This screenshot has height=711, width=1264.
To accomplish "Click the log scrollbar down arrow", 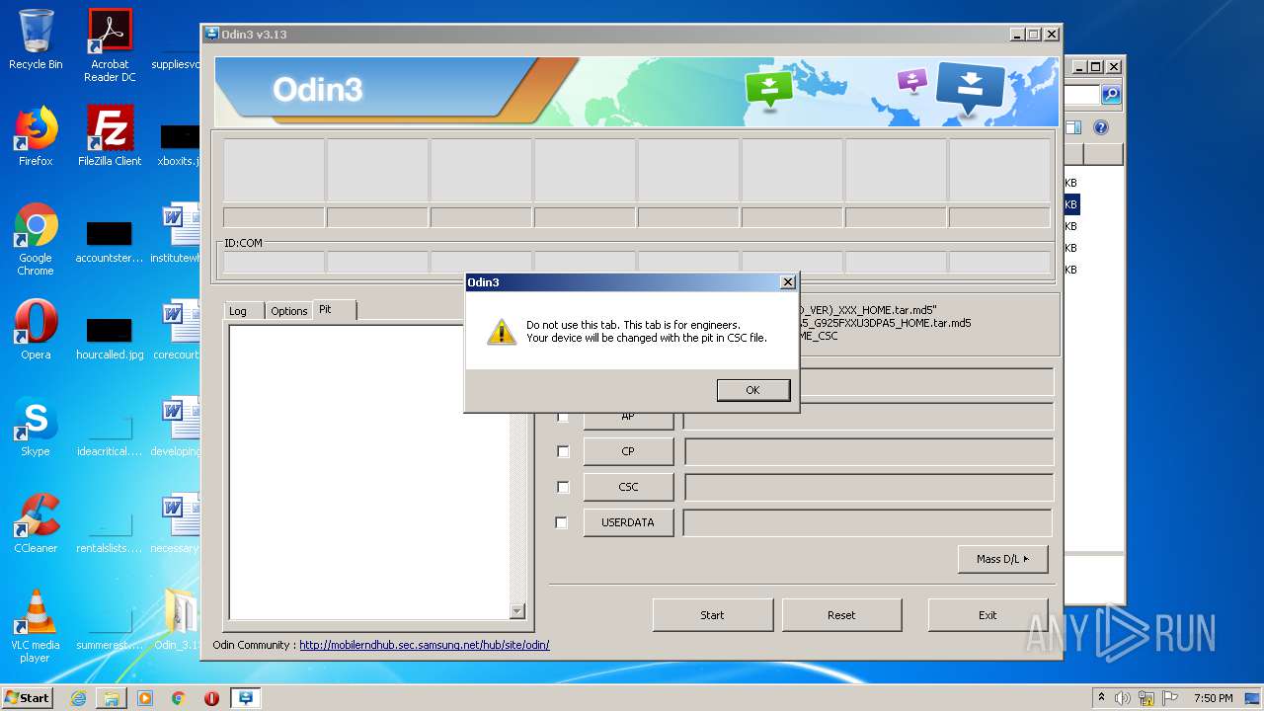I will click(x=516, y=611).
